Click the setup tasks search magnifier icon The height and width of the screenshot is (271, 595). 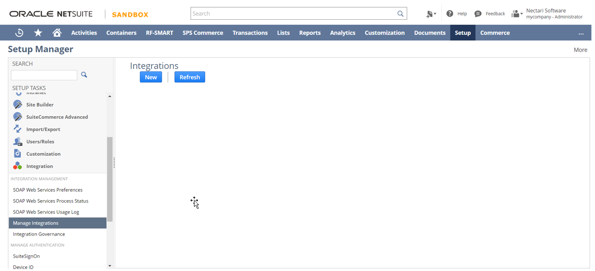pos(84,75)
